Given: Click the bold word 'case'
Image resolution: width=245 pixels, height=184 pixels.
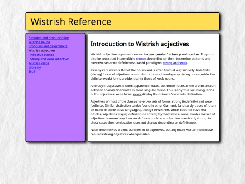Looking at the screenshot, I should tap(151, 55).
